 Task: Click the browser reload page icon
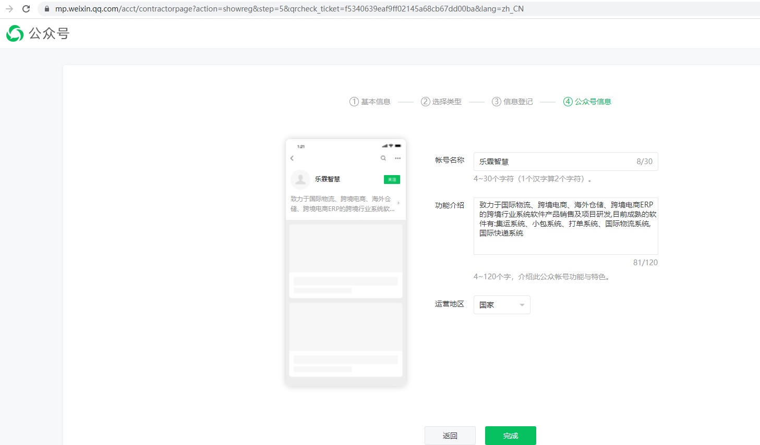(26, 9)
